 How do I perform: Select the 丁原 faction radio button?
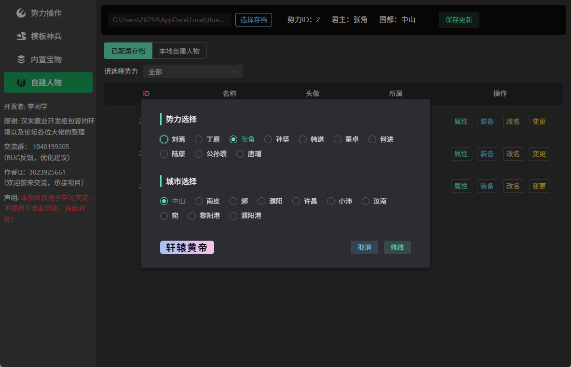(x=199, y=139)
